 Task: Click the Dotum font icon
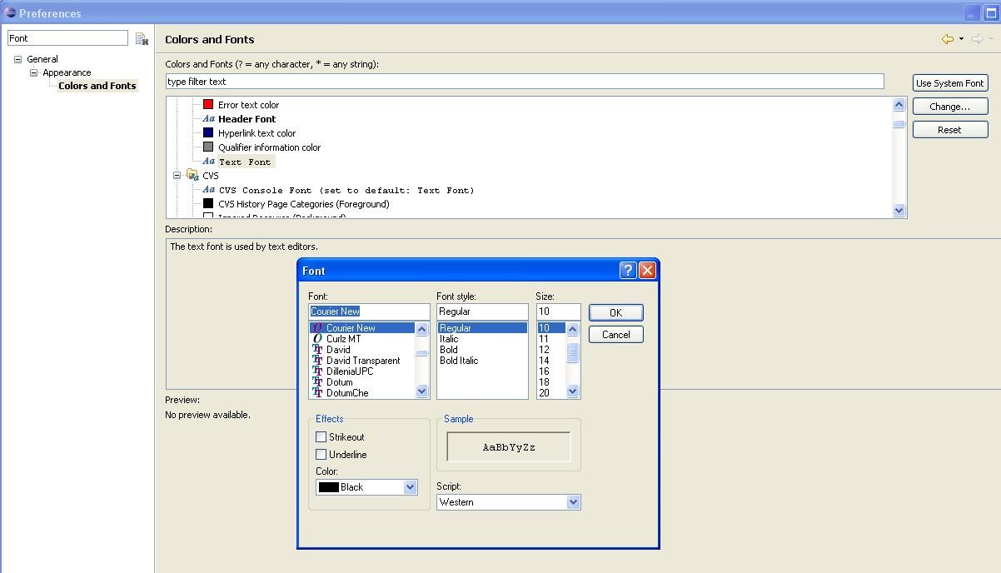tap(317, 382)
